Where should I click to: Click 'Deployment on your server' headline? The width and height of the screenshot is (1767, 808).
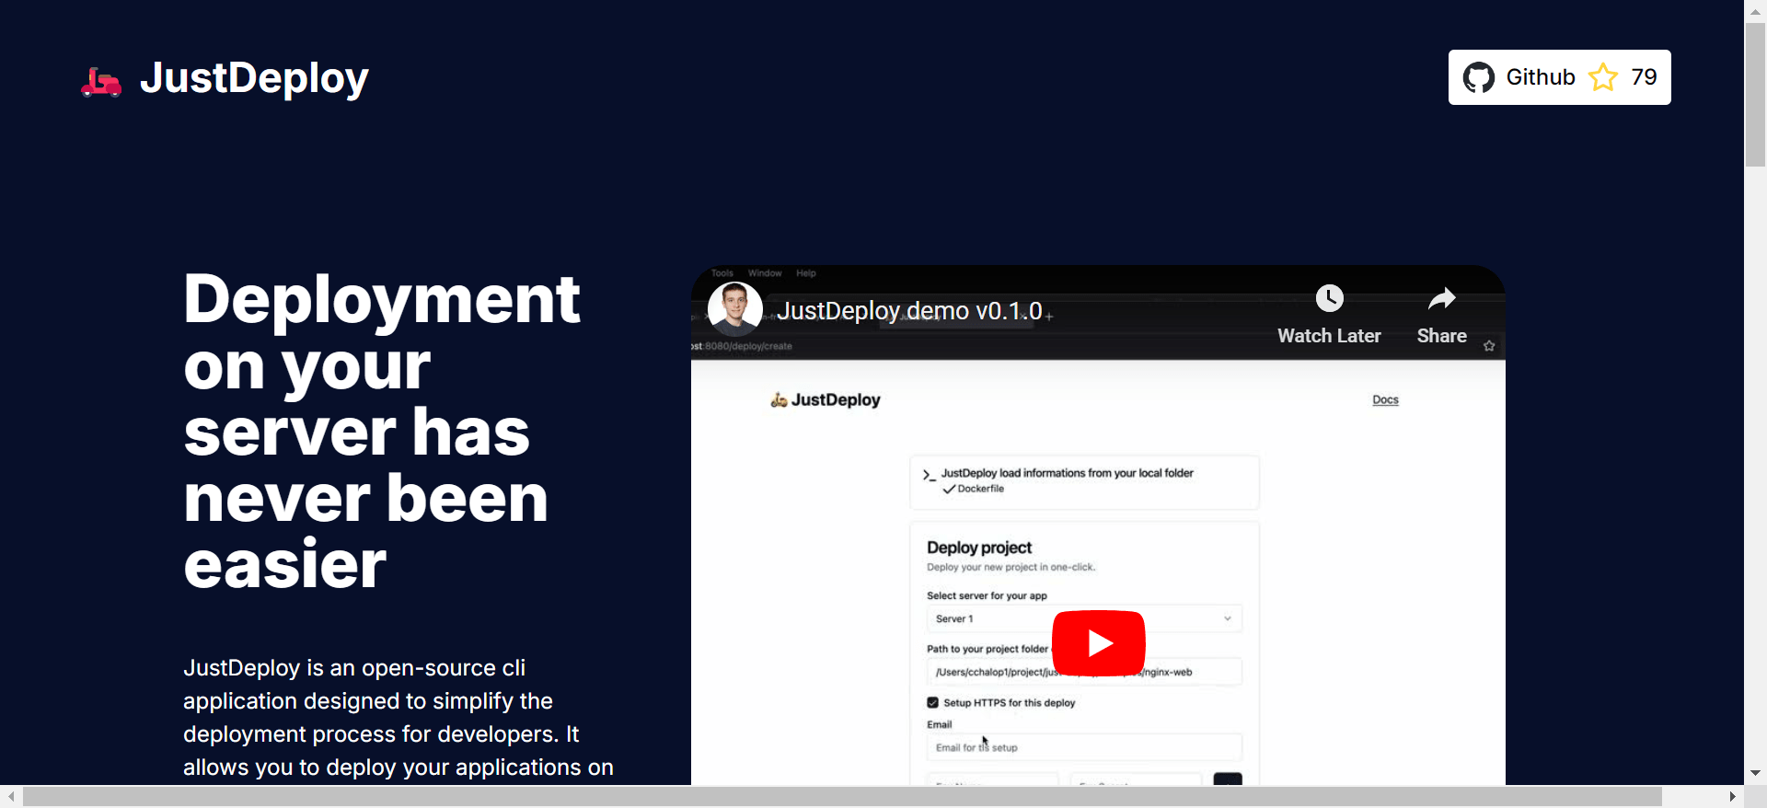(382, 433)
